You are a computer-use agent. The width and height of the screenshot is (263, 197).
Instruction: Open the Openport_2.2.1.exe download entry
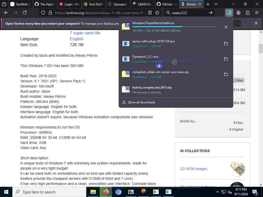171,59
